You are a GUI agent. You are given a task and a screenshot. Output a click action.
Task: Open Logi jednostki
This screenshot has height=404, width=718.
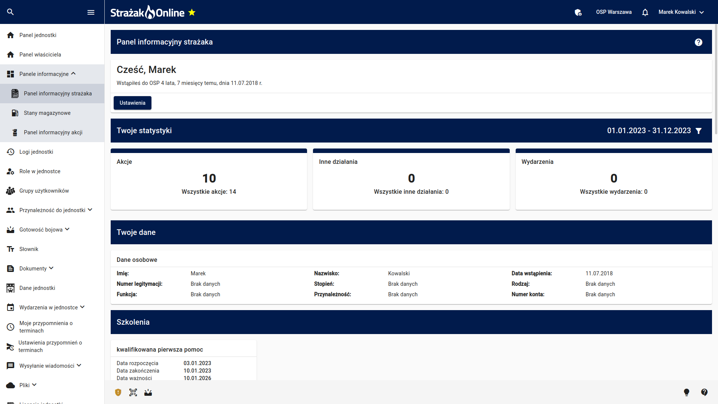pos(52,152)
